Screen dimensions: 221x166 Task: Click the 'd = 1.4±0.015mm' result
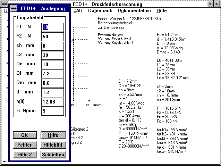click(x=171, y=39)
